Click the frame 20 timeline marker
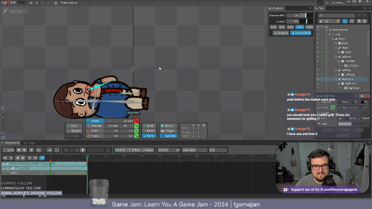The height and width of the screenshot is (209, 372). point(87,157)
